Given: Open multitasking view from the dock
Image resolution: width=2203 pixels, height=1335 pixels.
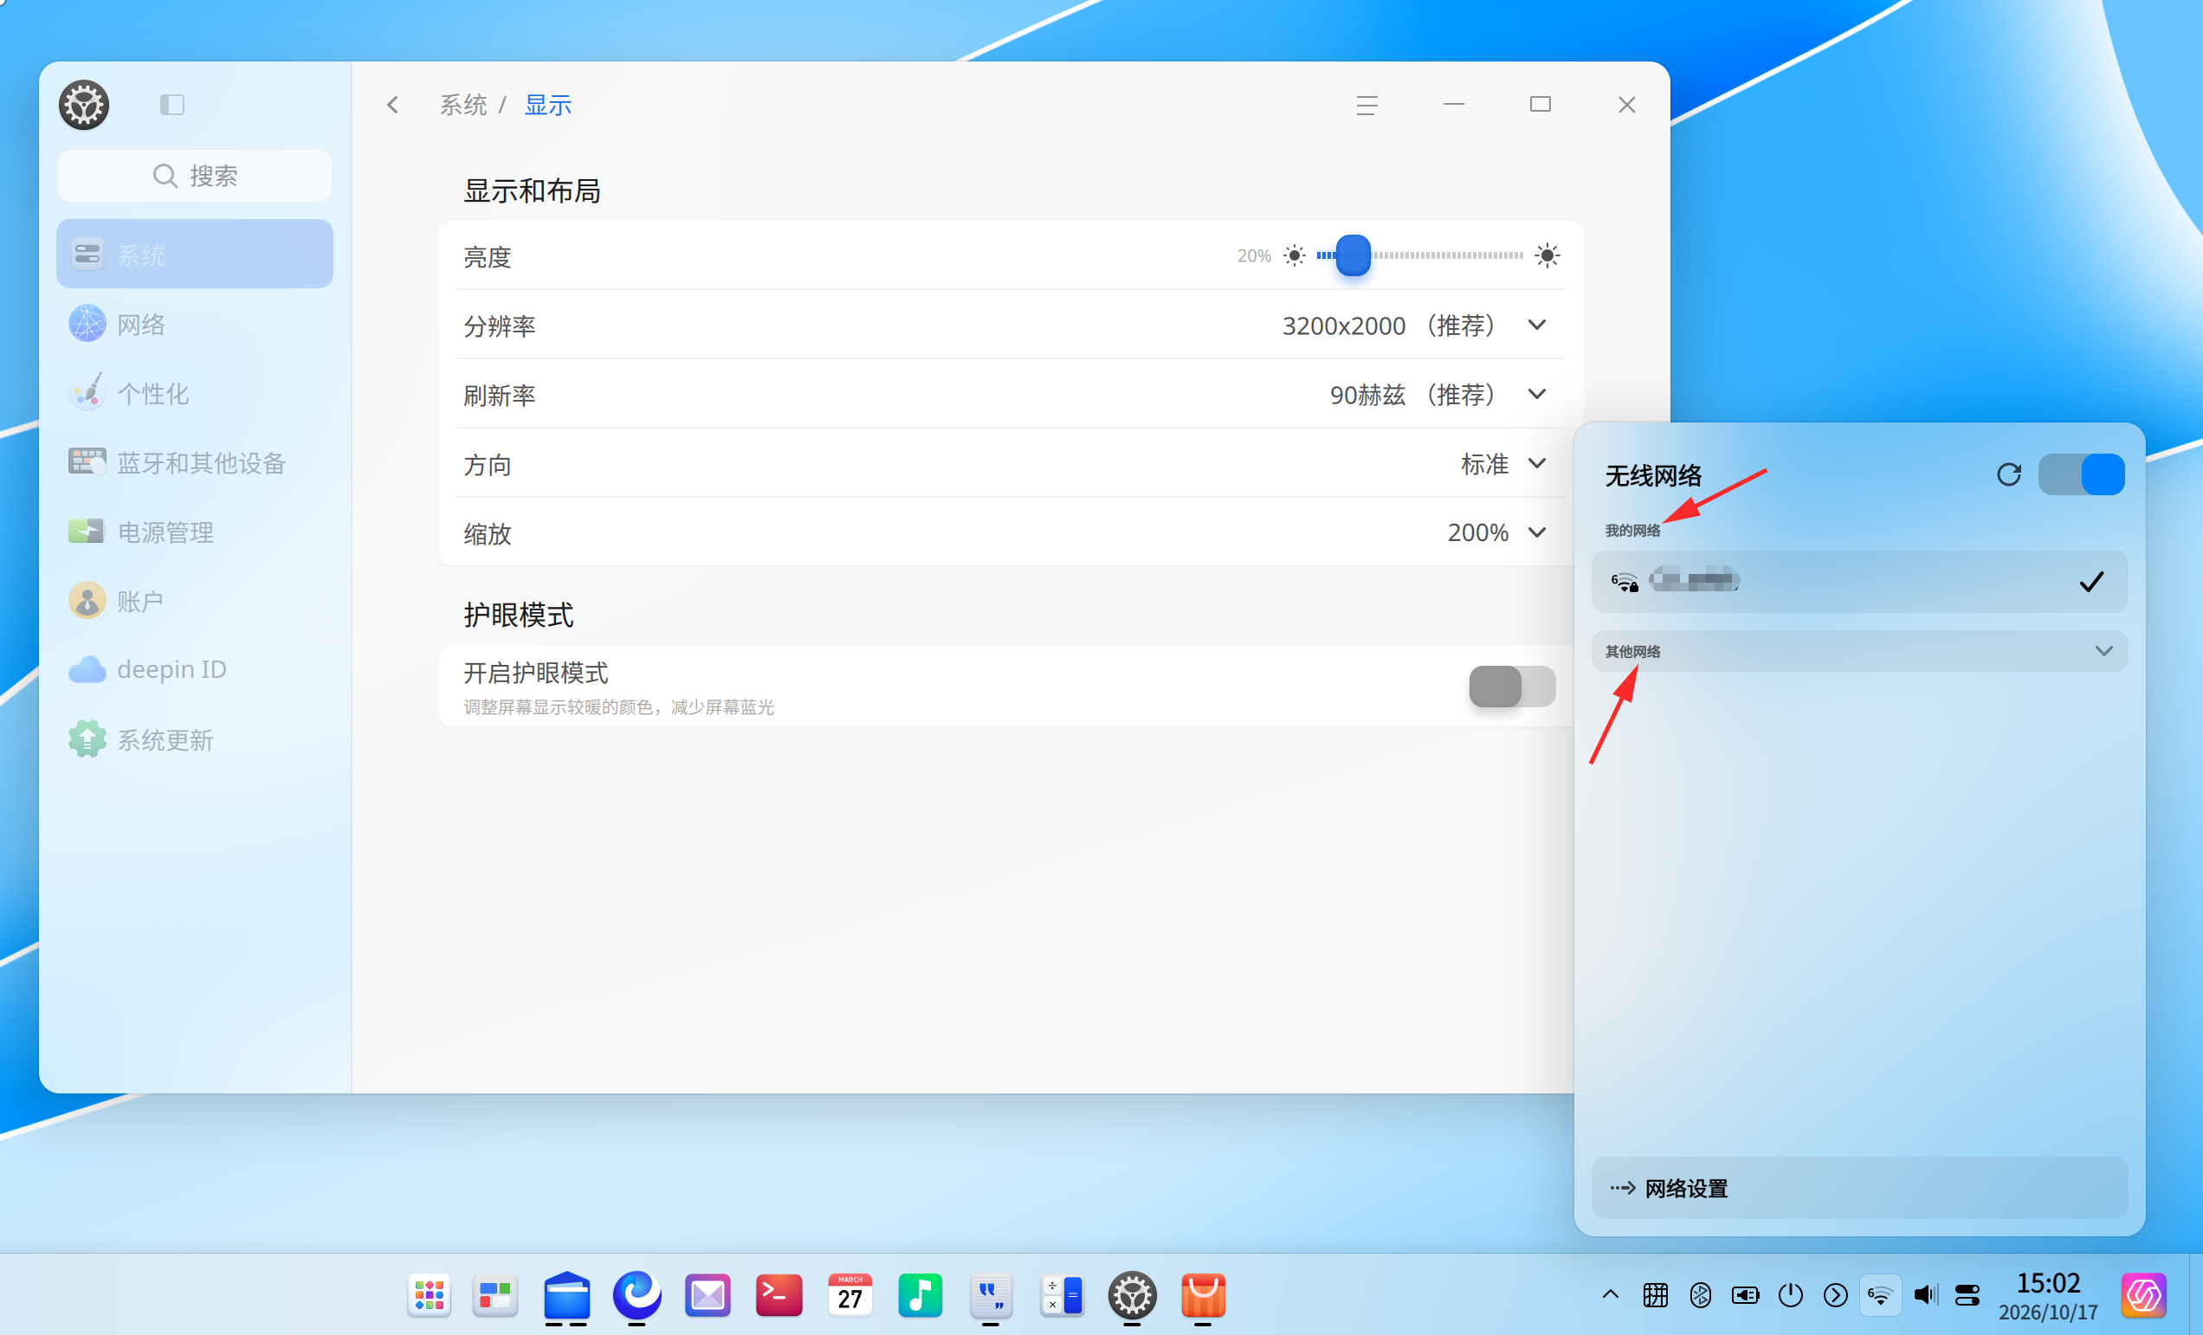Looking at the screenshot, I should tap(495, 1296).
